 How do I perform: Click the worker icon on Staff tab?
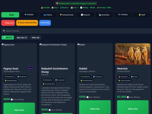(x=140, y=15)
